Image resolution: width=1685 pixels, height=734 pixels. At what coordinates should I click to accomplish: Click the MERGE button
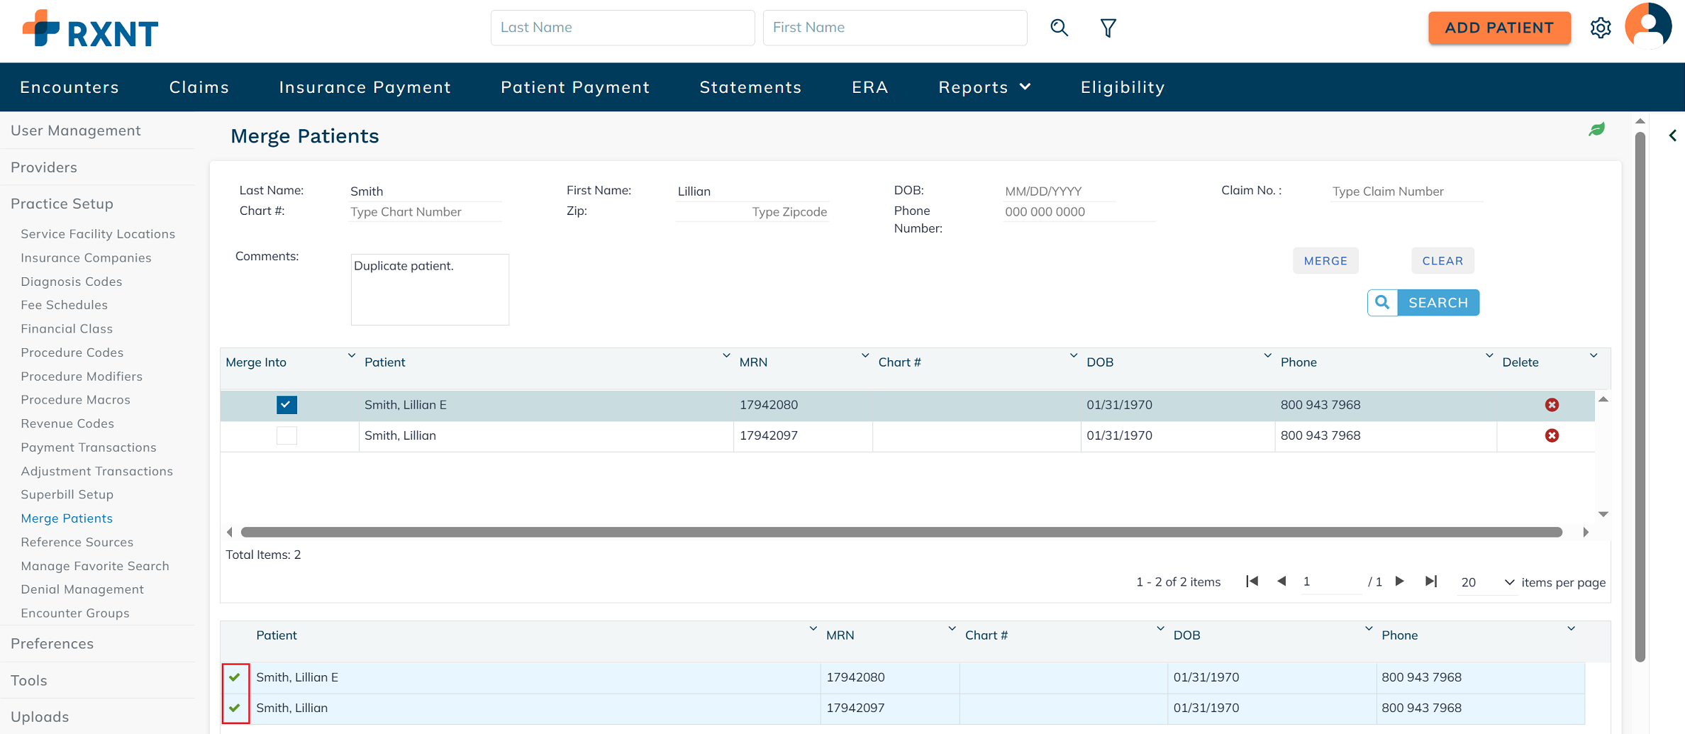(1325, 261)
